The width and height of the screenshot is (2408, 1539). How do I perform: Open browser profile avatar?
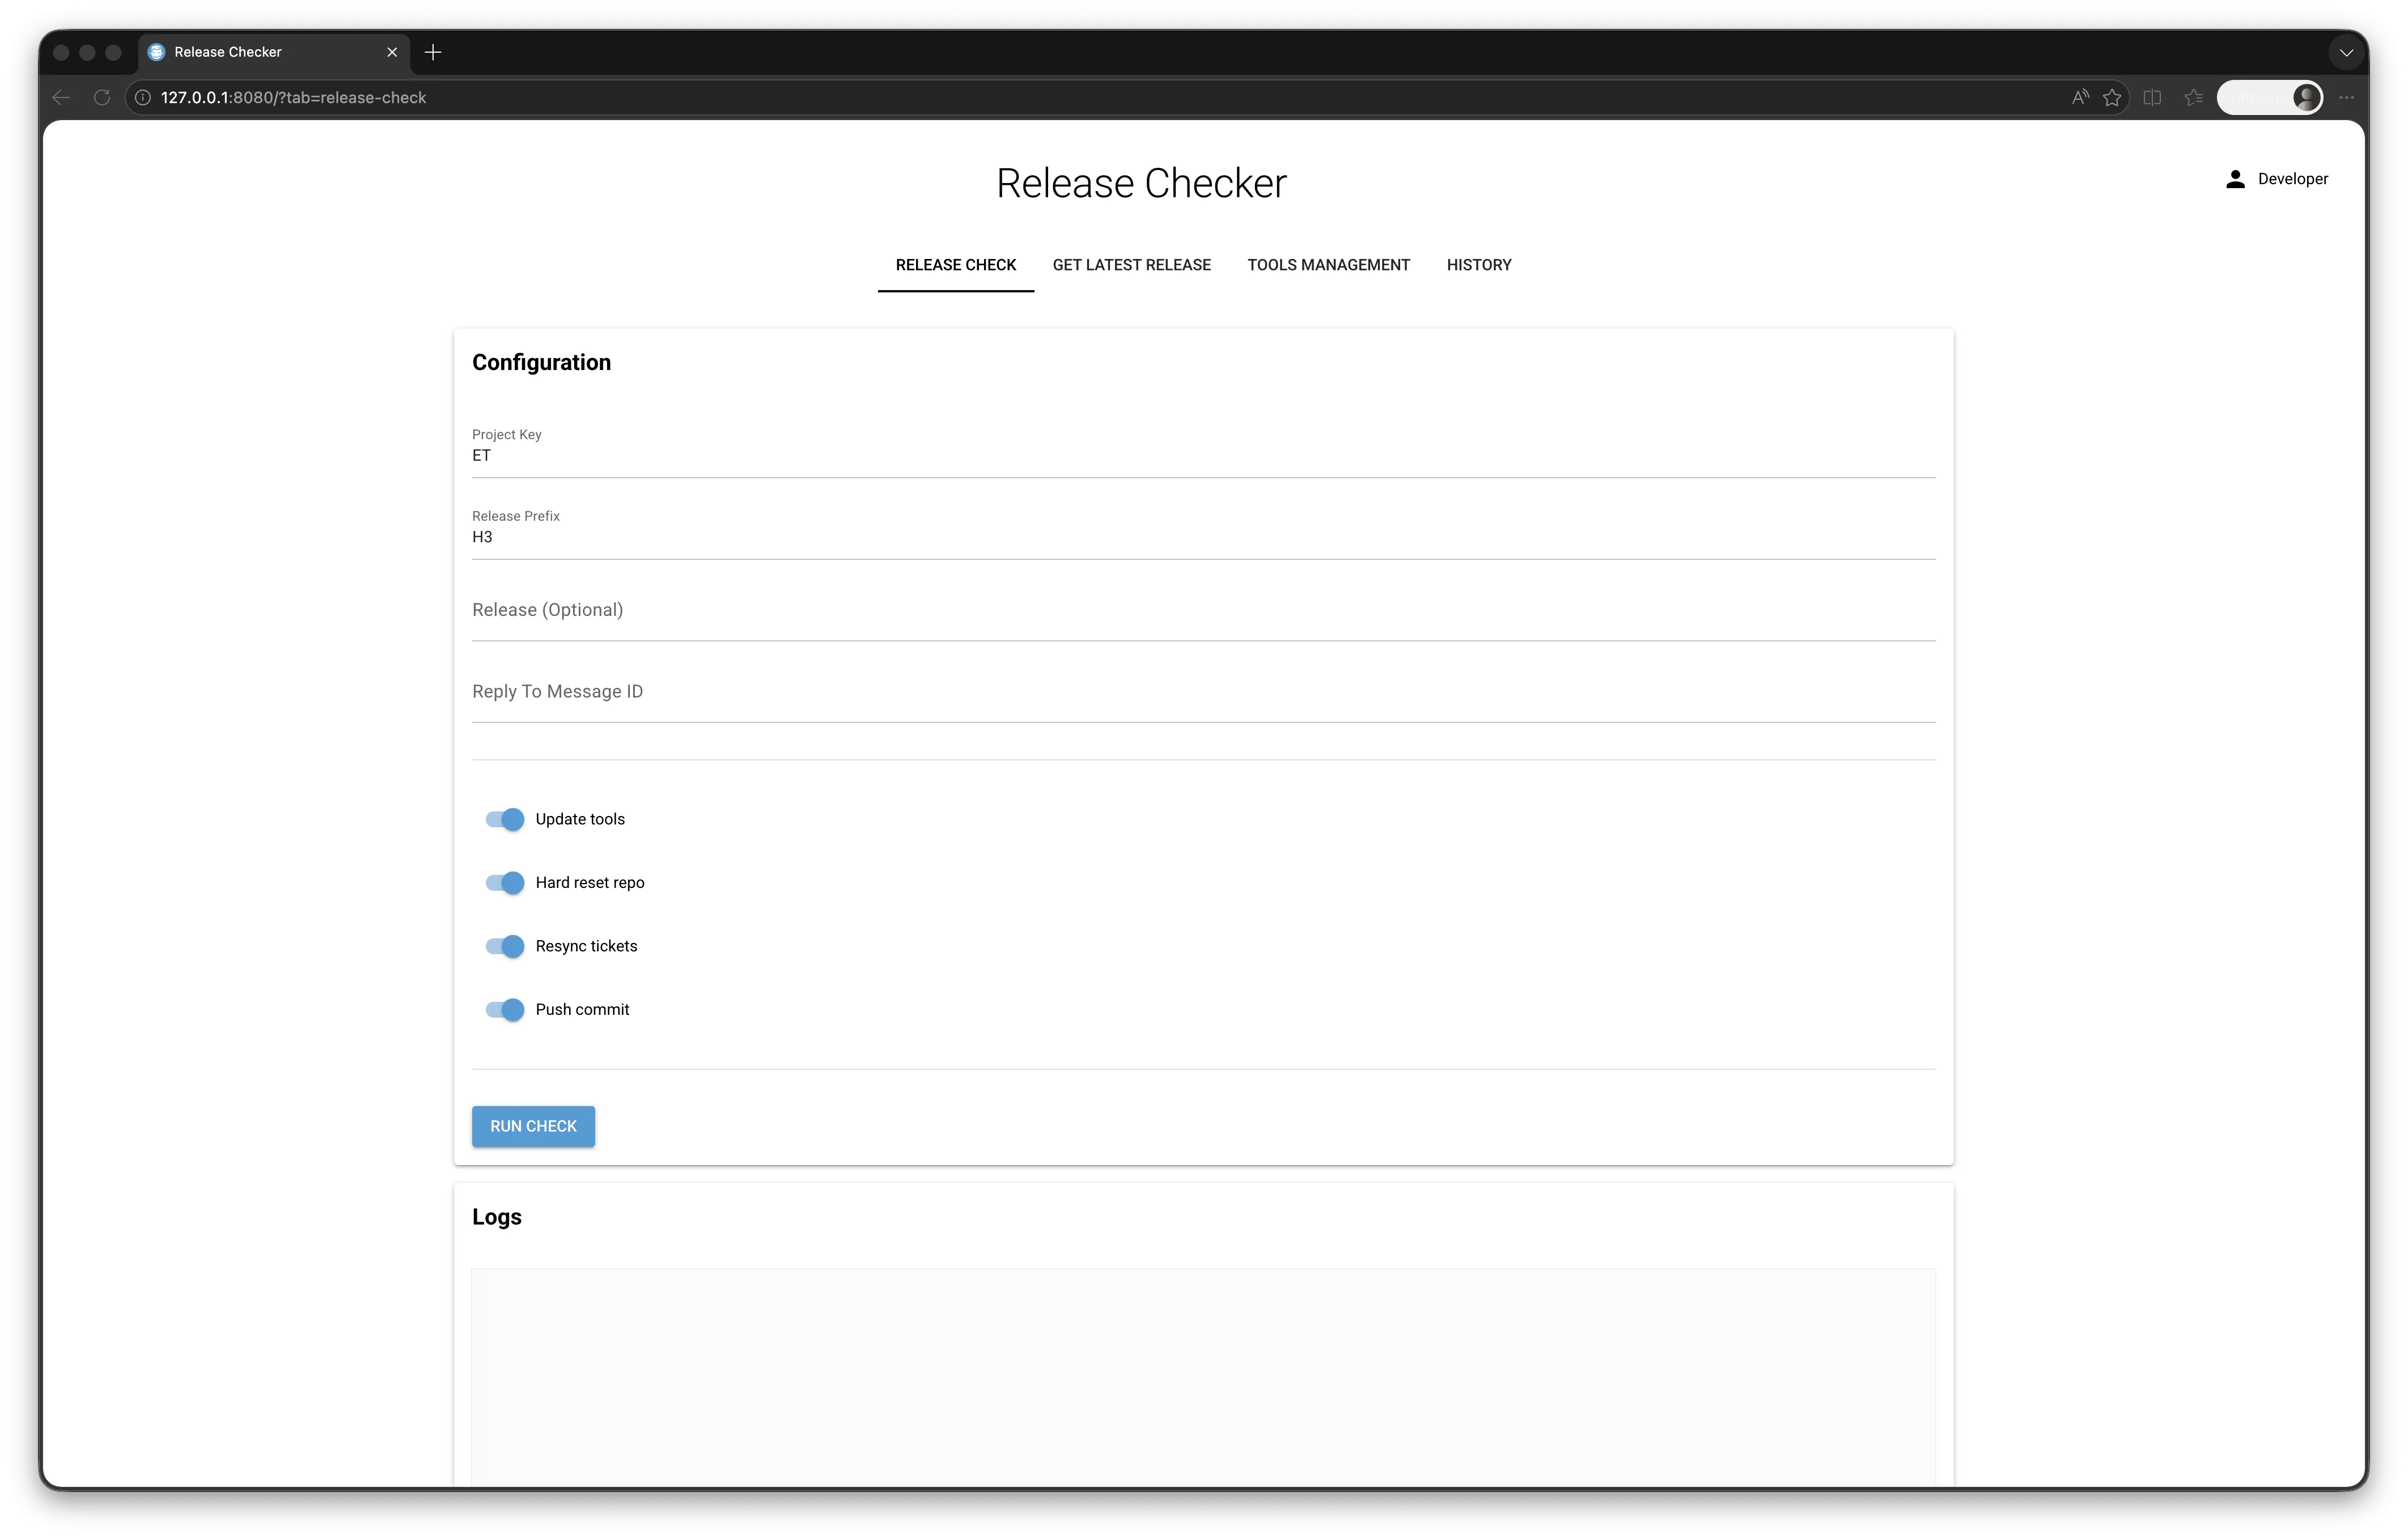[x=2306, y=97]
